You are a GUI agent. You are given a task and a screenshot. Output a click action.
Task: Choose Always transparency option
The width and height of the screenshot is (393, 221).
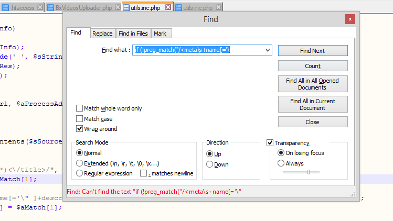click(x=281, y=163)
